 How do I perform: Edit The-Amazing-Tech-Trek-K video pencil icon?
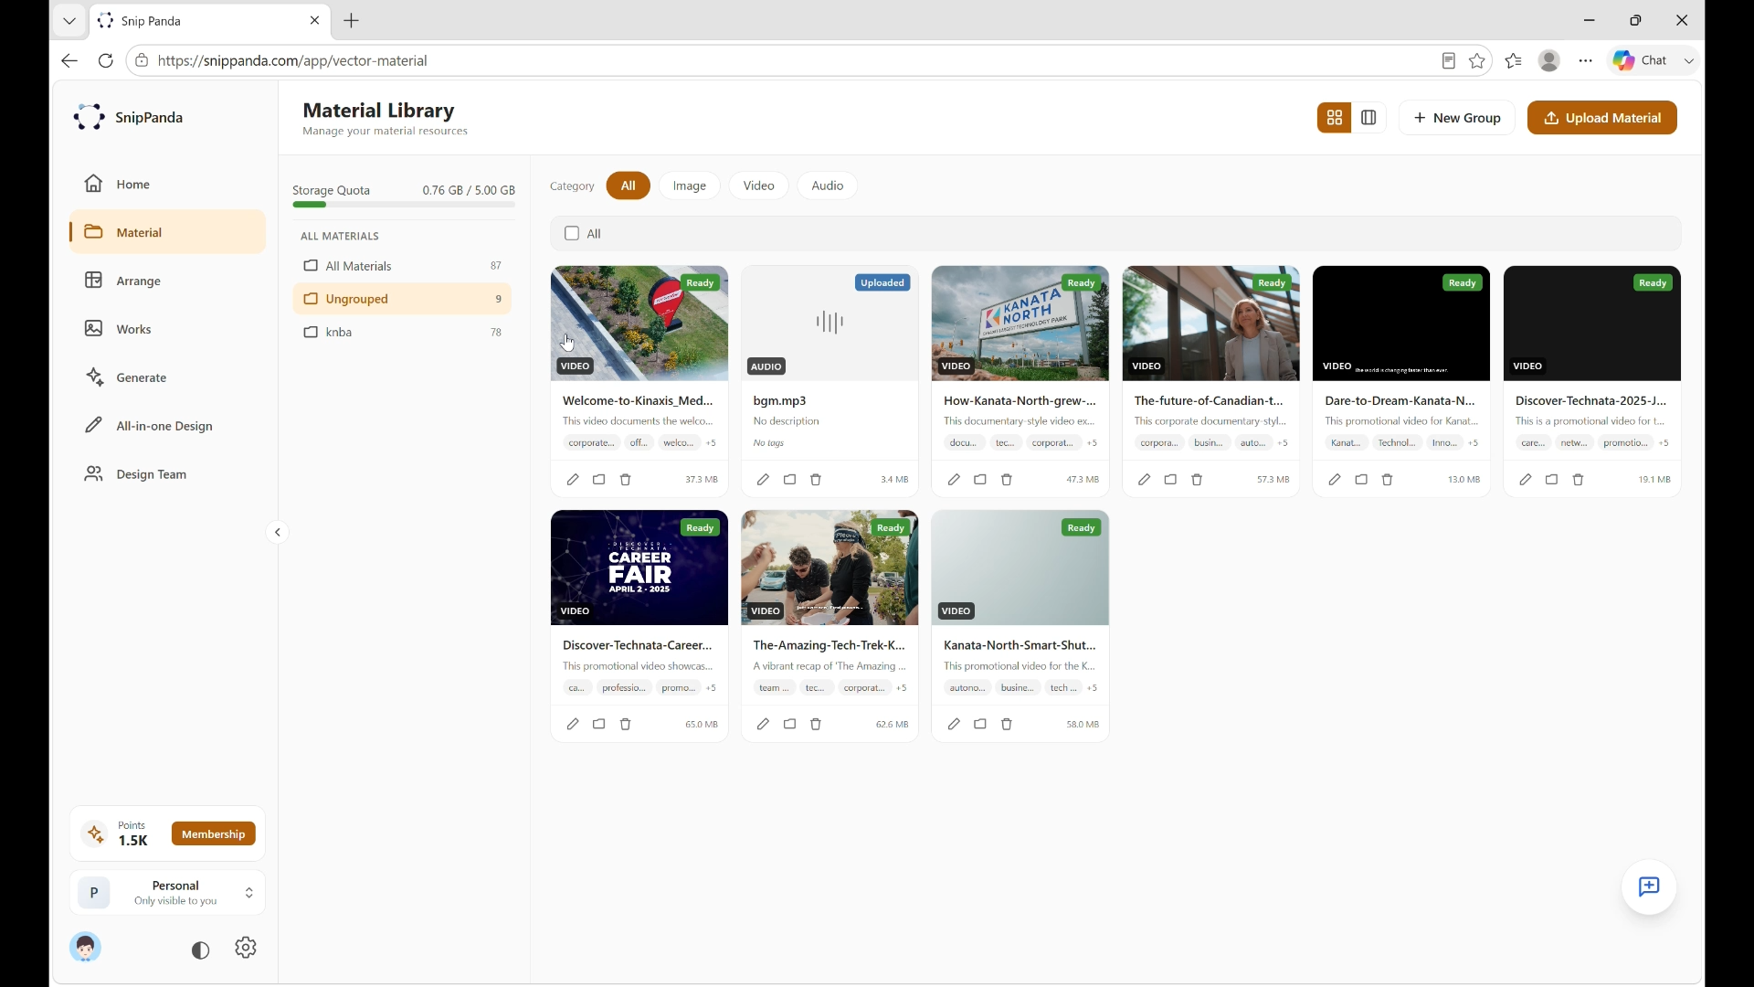click(x=763, y=725)
